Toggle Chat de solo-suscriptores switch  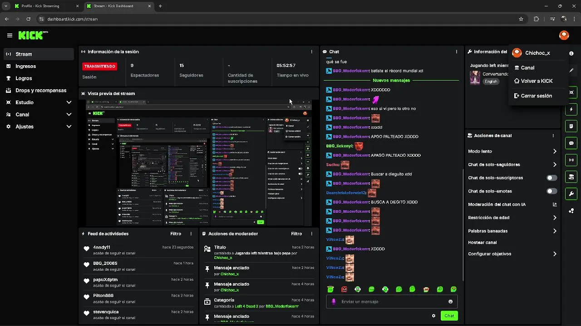point(551,178)
